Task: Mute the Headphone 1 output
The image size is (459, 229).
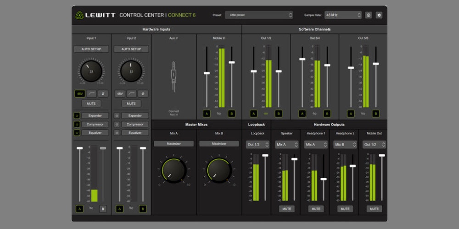Action: pyautogui.click(x=316, y=209)
